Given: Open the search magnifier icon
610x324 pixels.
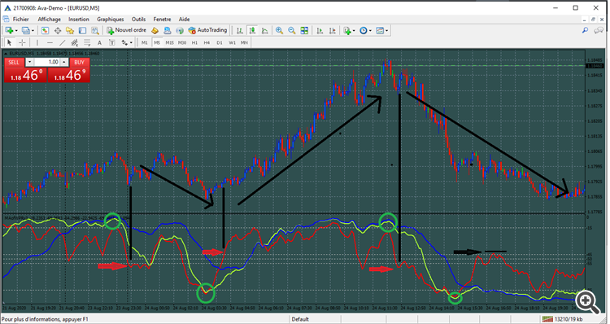Looking at the screenshot, I should coord(585,30).
